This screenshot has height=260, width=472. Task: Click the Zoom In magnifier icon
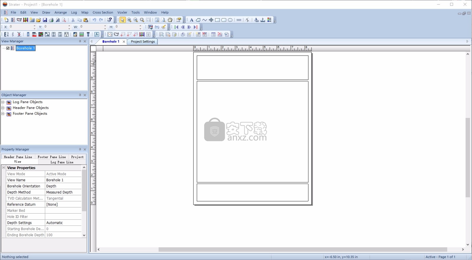tap(129, 20)
